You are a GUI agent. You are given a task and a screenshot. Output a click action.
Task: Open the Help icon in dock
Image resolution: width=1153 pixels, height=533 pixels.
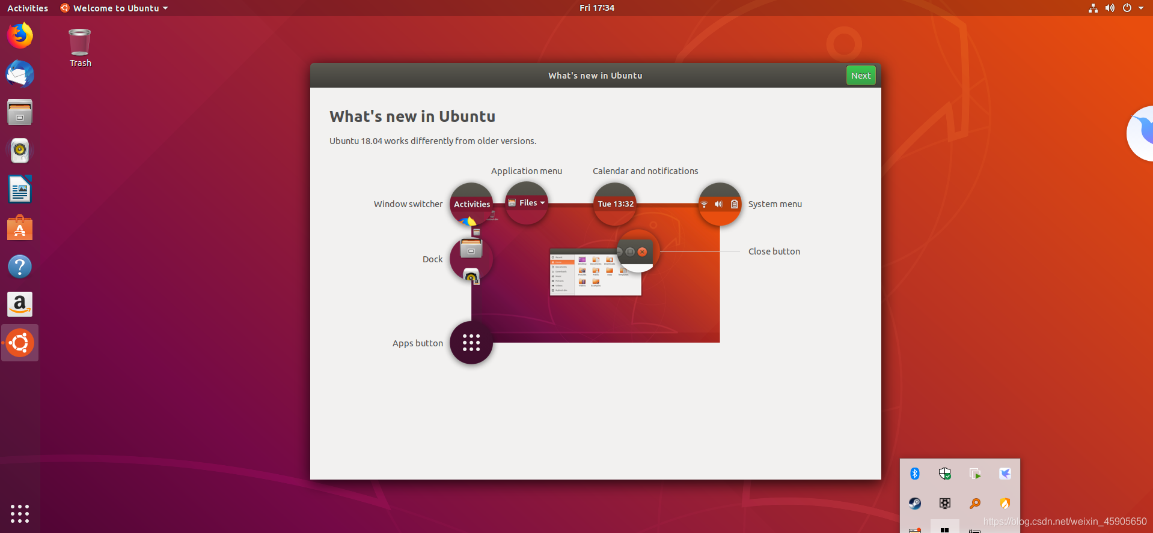pyautogui.click(x=20, y=266)
